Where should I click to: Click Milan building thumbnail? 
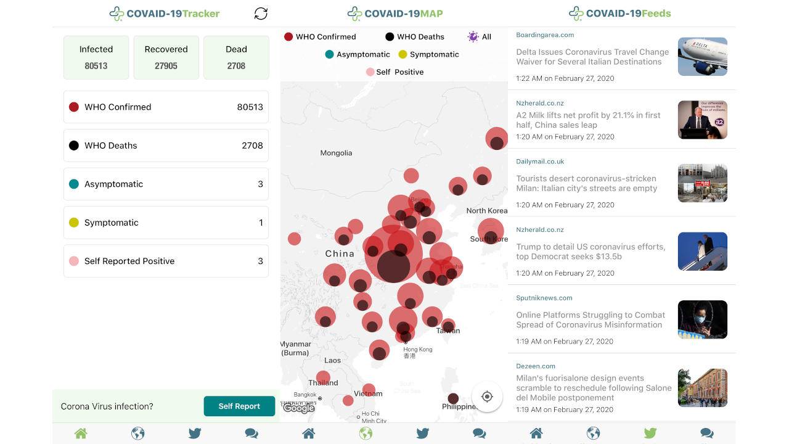(703, 388)
